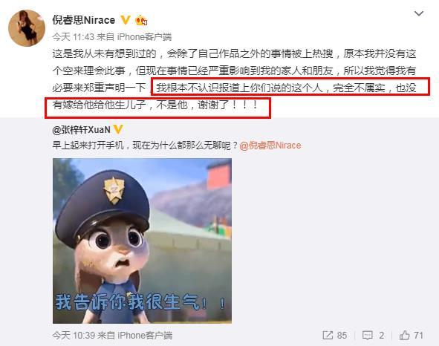Click the 倪睿思Nirace profile avatar
This screenshot has height=346, width=439.
[27, 28]
